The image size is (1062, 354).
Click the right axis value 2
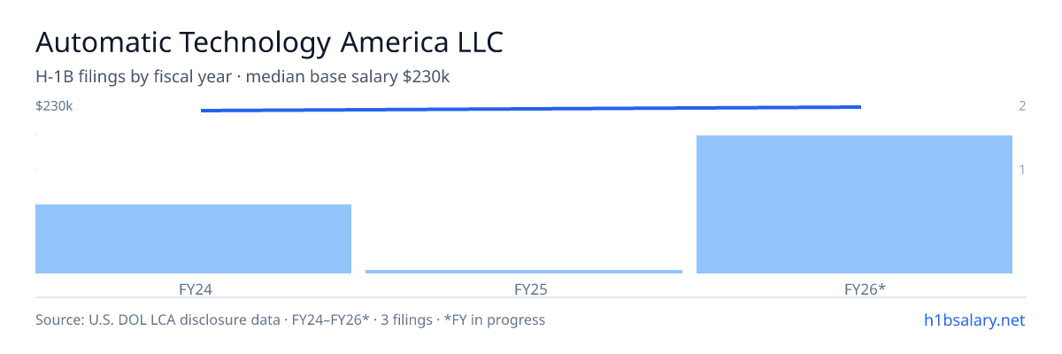pos(1022,106)
